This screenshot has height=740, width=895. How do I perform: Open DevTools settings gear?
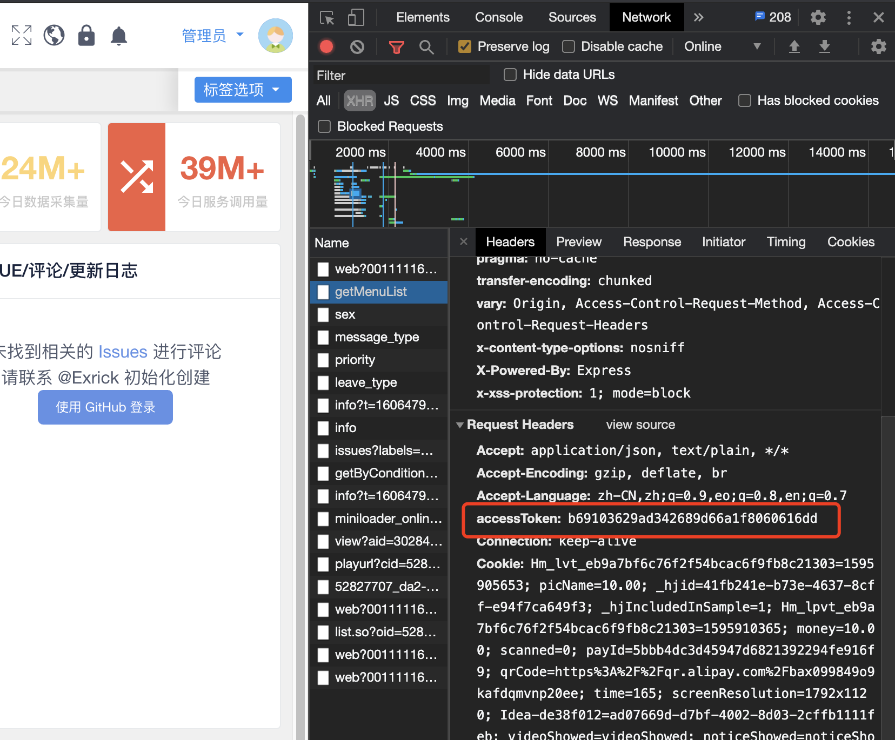(818, 17)
